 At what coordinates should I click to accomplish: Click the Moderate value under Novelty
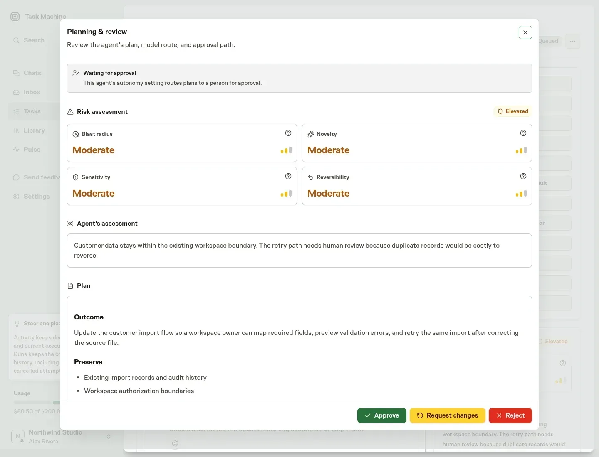pyautogui.click(x=329, y=150)
